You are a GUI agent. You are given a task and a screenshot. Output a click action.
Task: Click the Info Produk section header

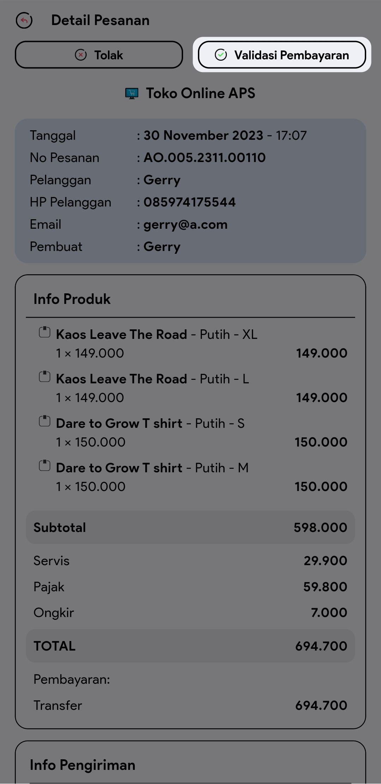(x=72, y=299)
